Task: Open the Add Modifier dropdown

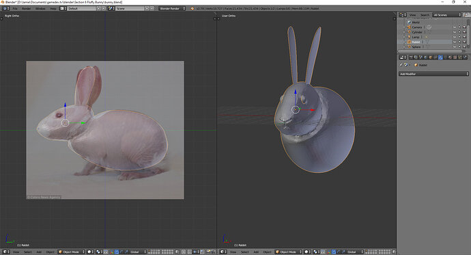Action: [x=433, y=74]
